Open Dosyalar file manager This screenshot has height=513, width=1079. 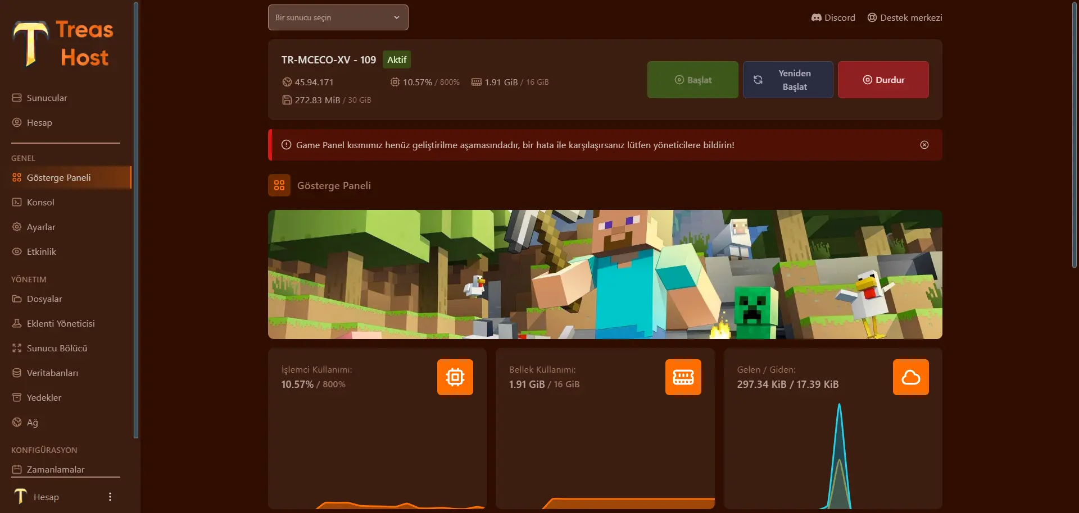coord(66,299)
